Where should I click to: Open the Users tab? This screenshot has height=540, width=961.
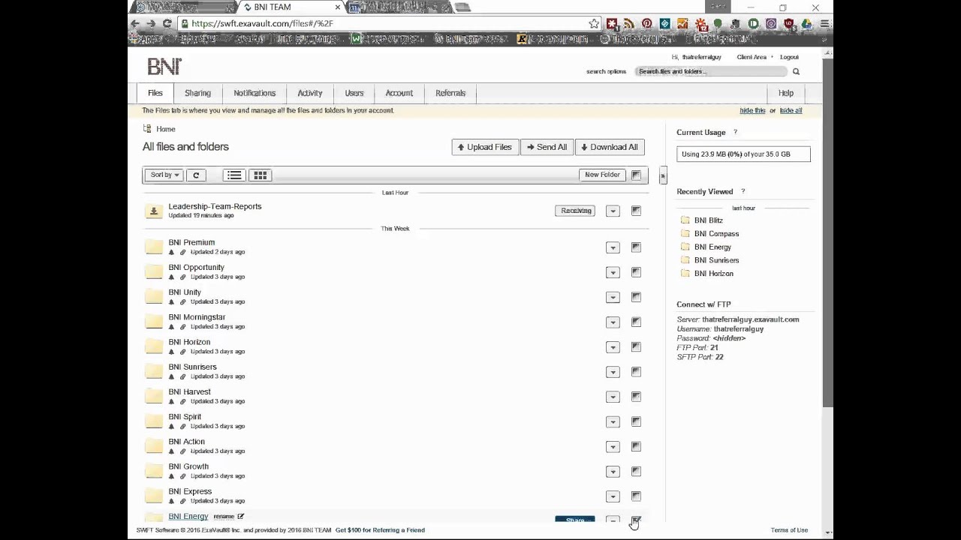(x=354, y=93)
